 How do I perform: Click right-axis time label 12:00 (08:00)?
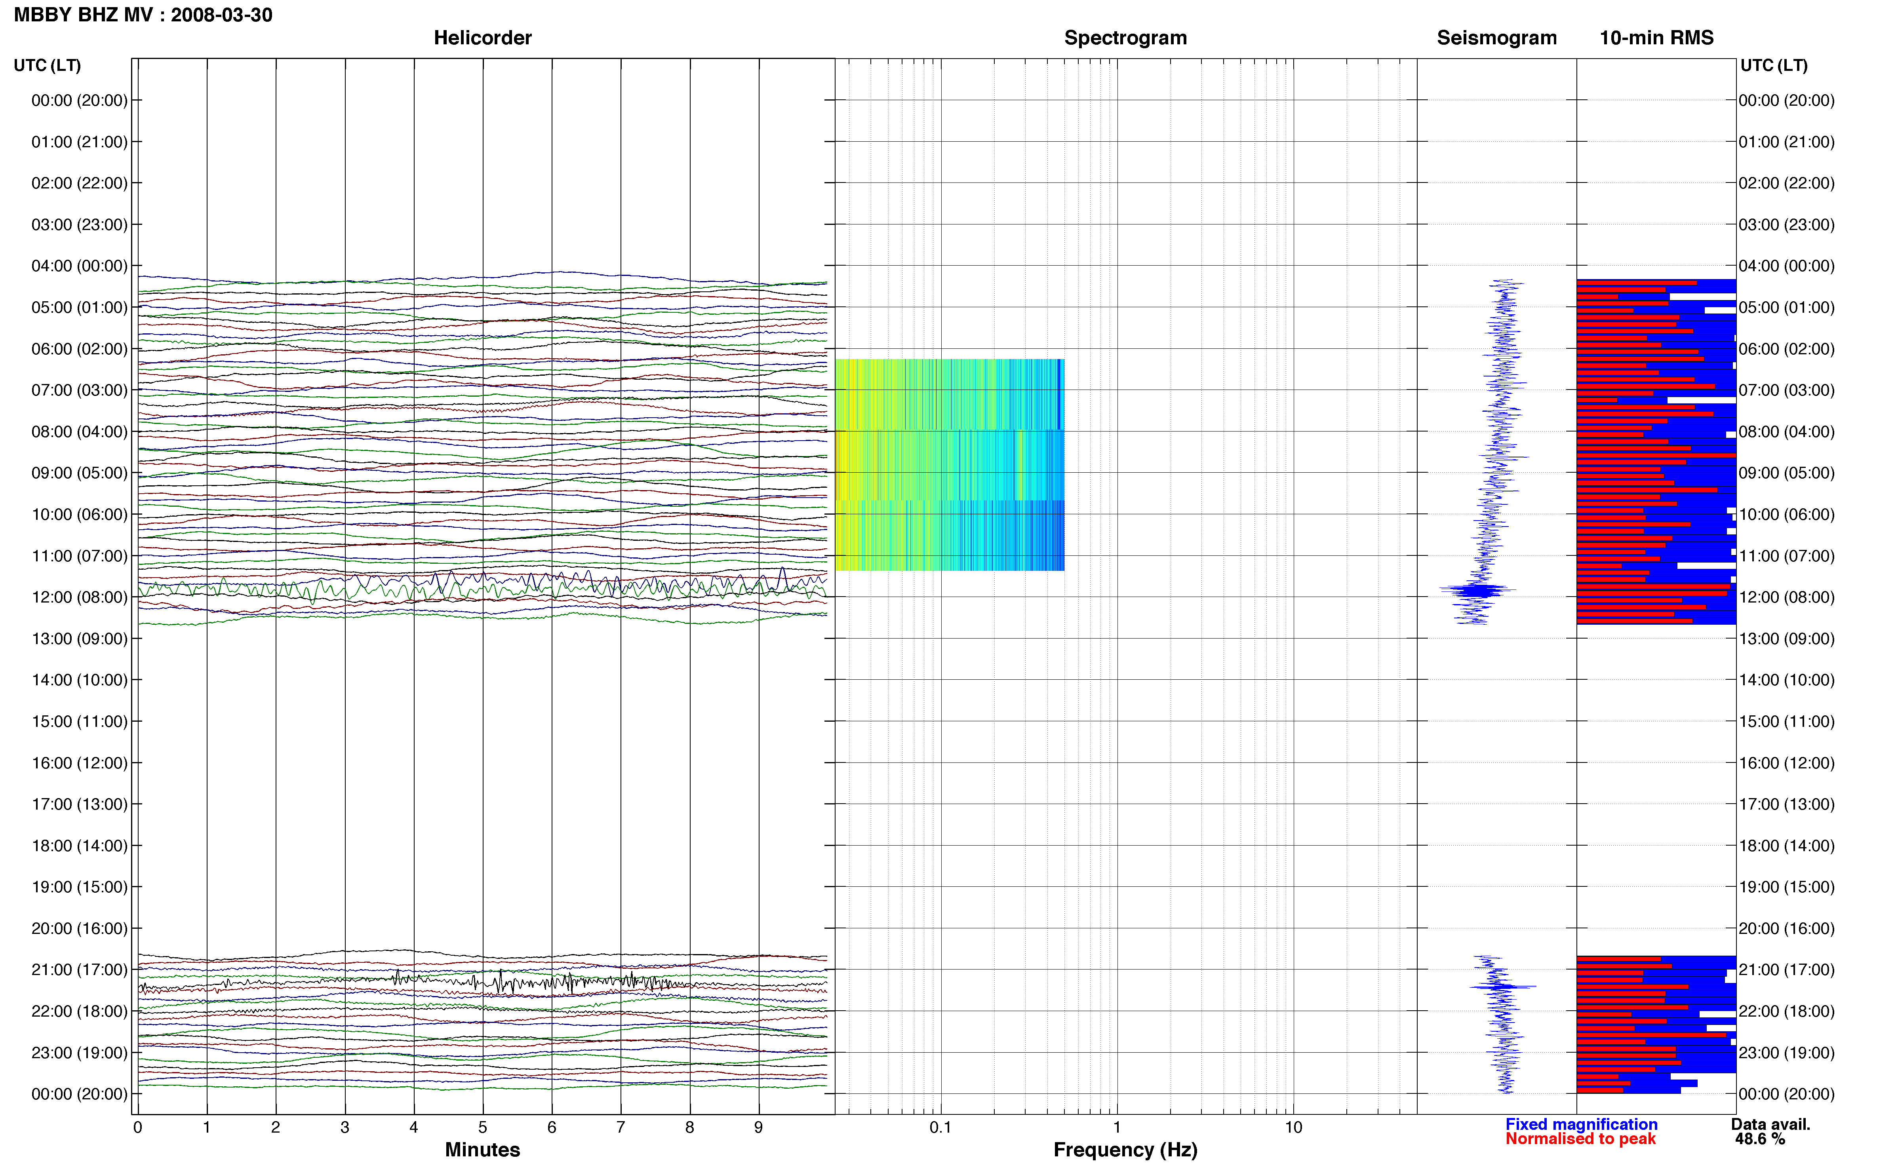1786,597
